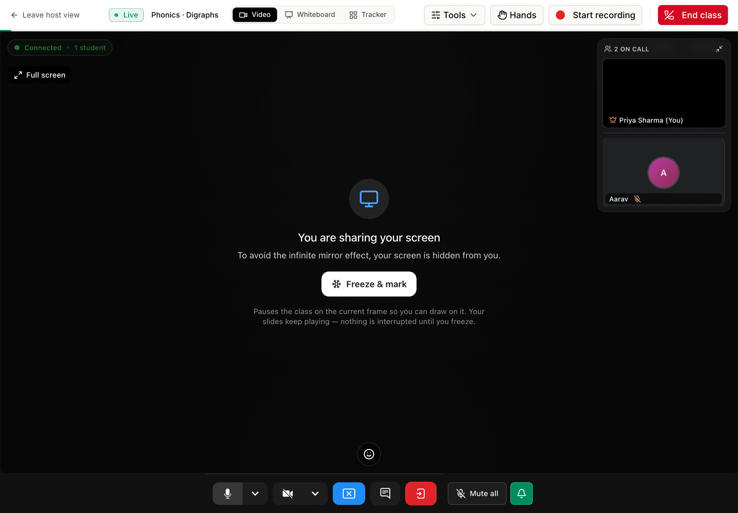Click the Phonics · Digraphs class title

(x=185, y=15)
